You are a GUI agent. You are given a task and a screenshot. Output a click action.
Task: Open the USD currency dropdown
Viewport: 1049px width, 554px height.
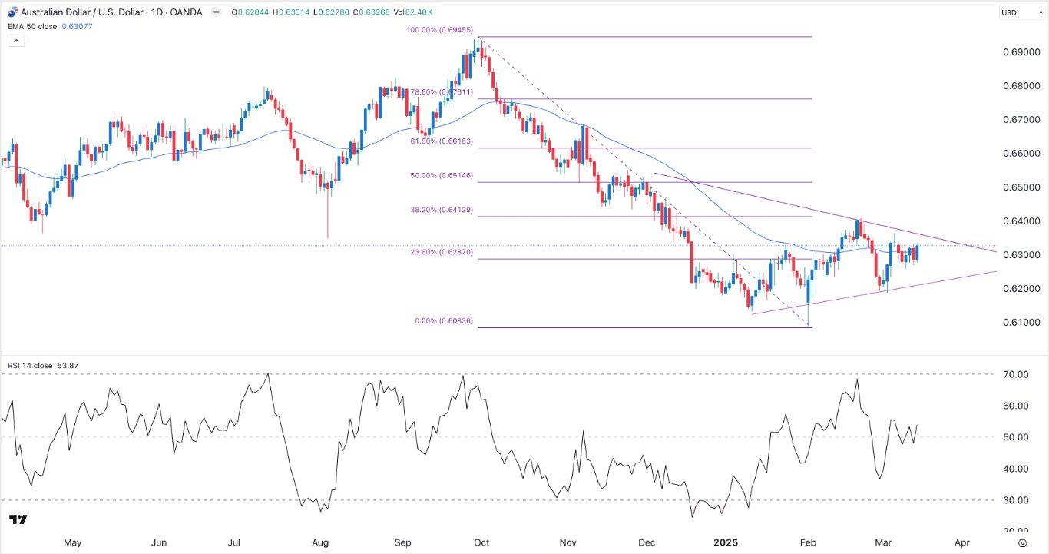pos(1021,12)
